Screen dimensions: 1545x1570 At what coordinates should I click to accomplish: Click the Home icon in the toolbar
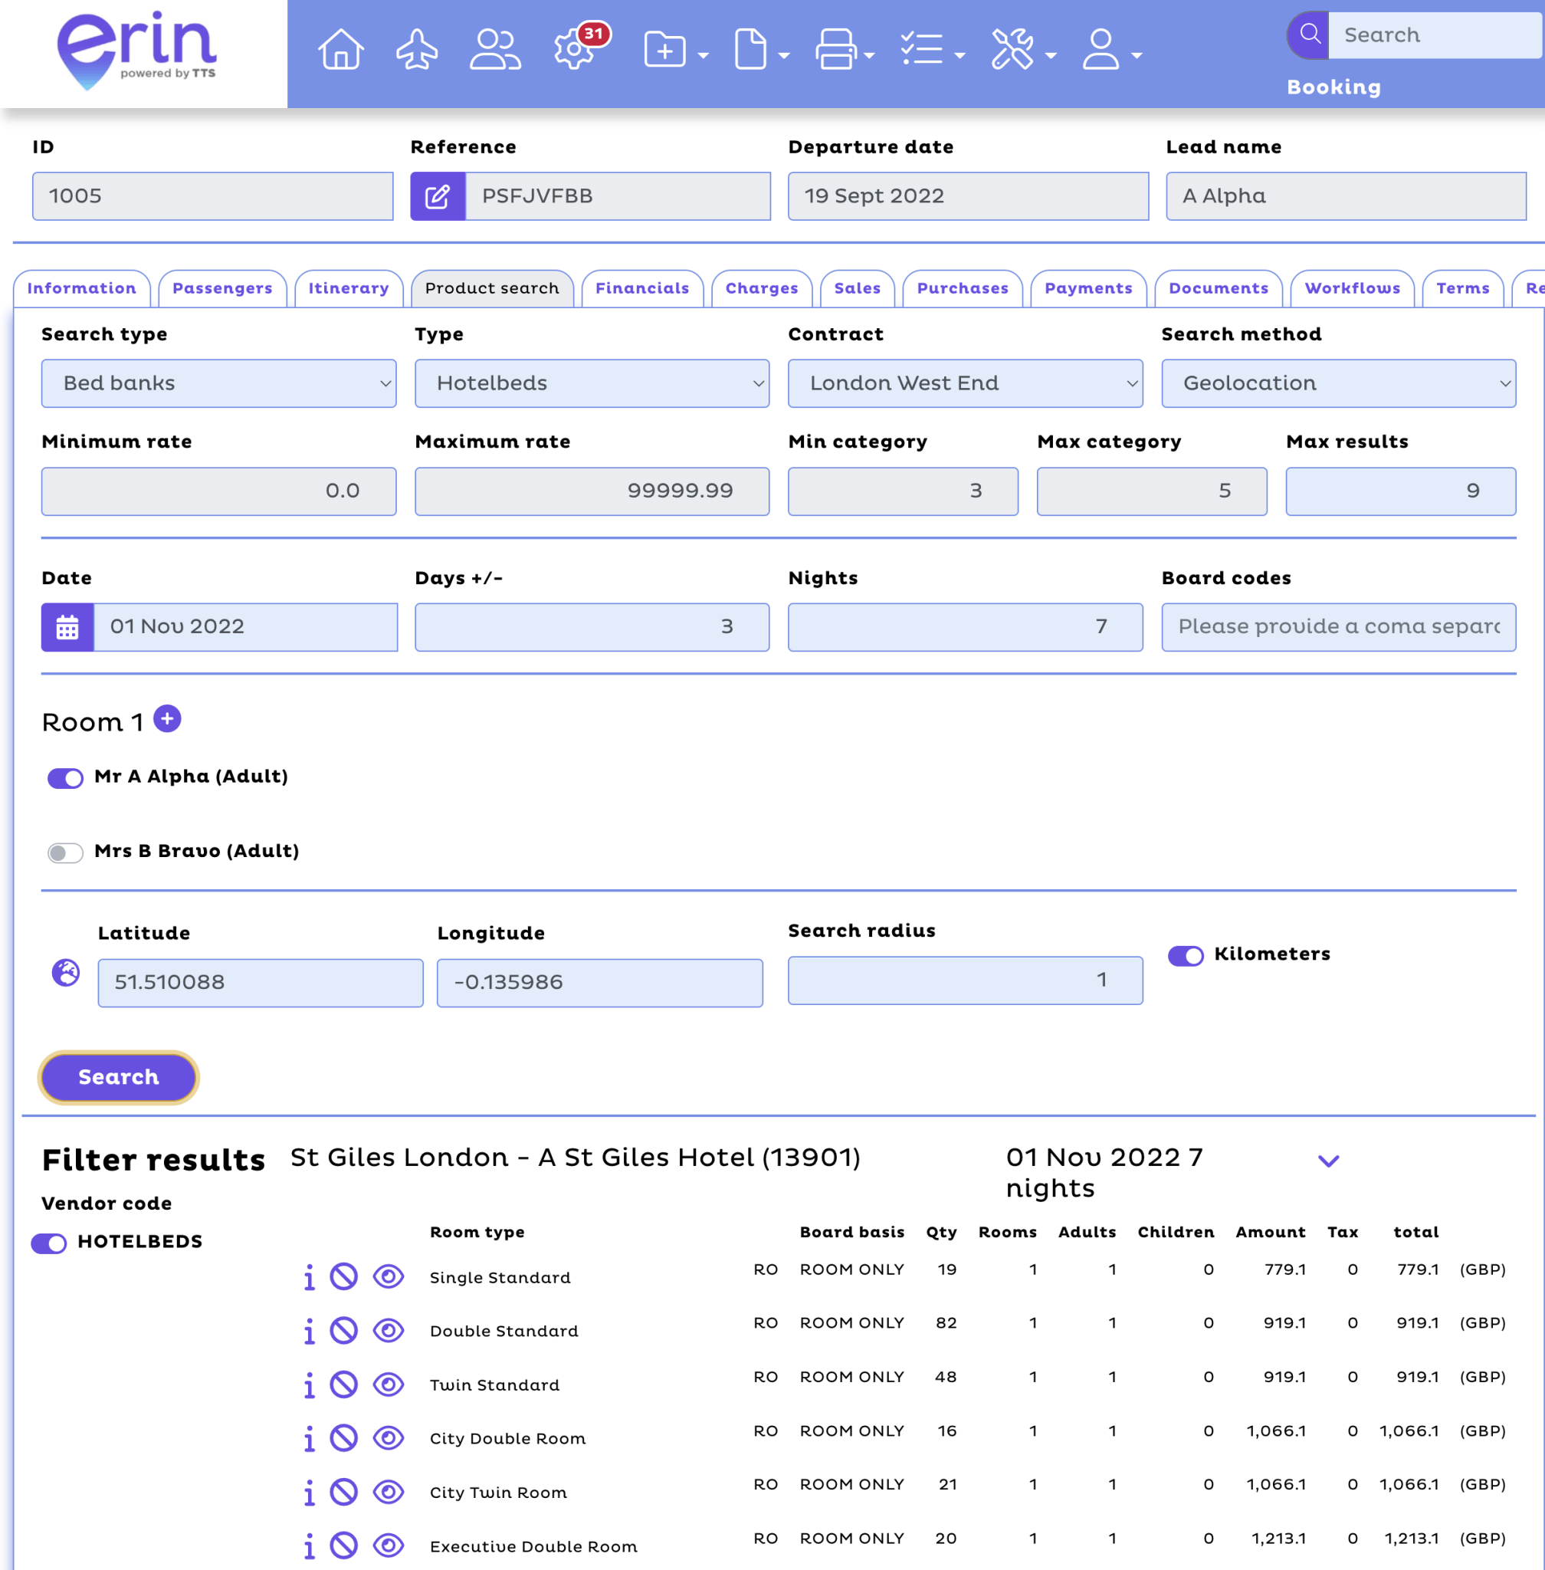(340, 49)
